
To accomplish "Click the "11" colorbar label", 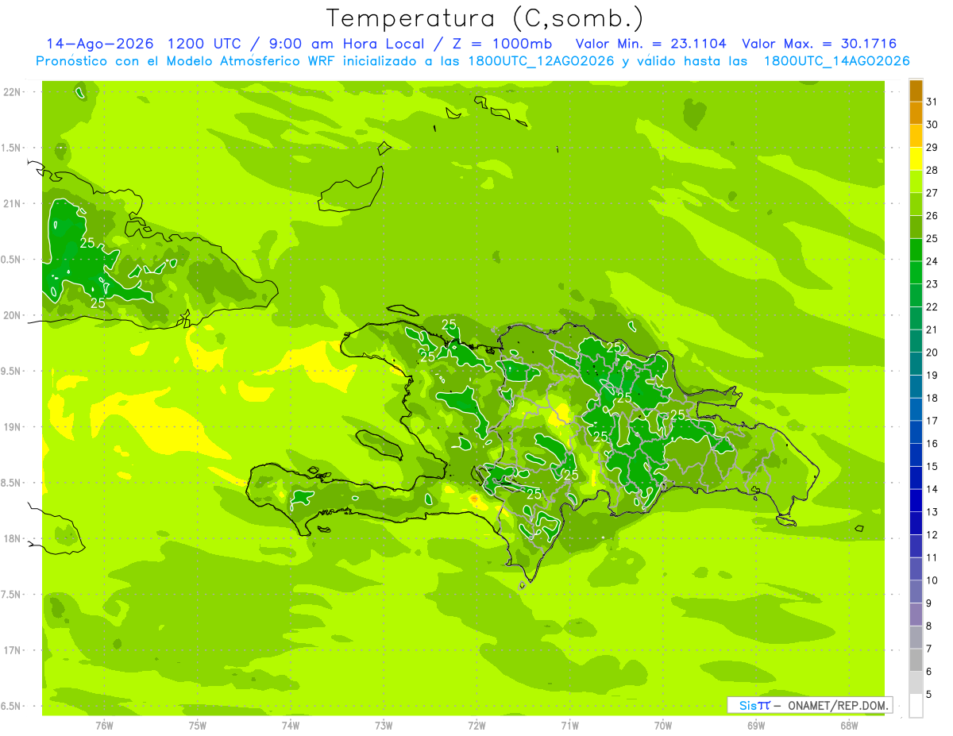I will [932, 557].
